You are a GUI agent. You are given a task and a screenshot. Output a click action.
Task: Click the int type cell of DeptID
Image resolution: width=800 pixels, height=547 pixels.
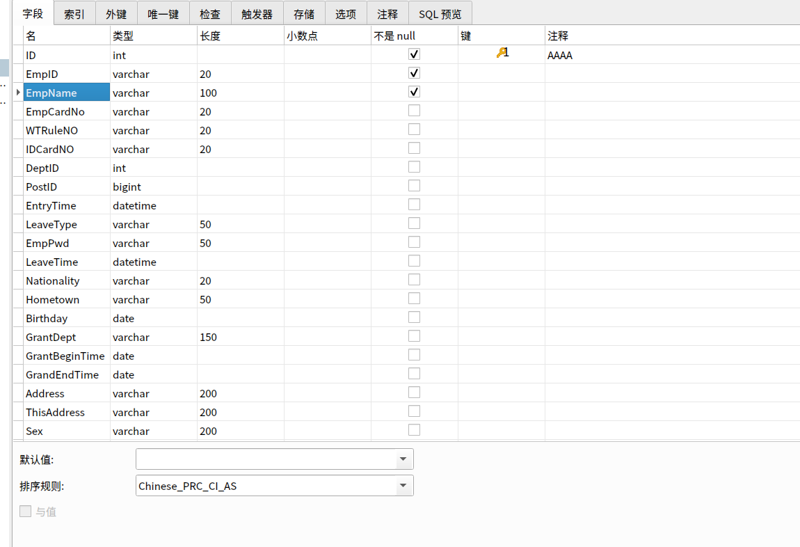pos(154,168)
